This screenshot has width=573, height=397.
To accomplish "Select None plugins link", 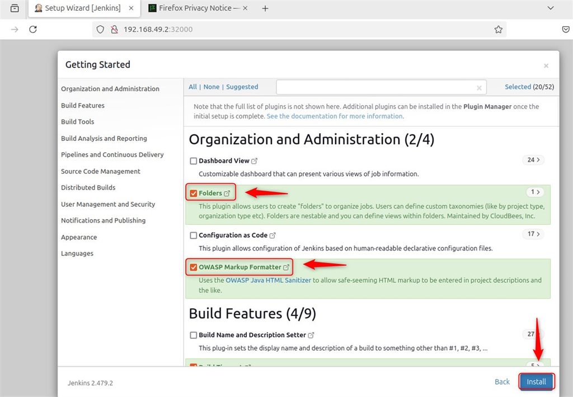I will (211, 87).
